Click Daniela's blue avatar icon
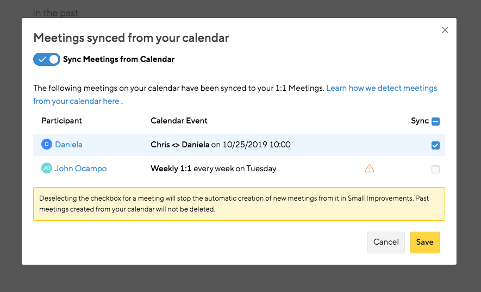 (x=47, y=145)
